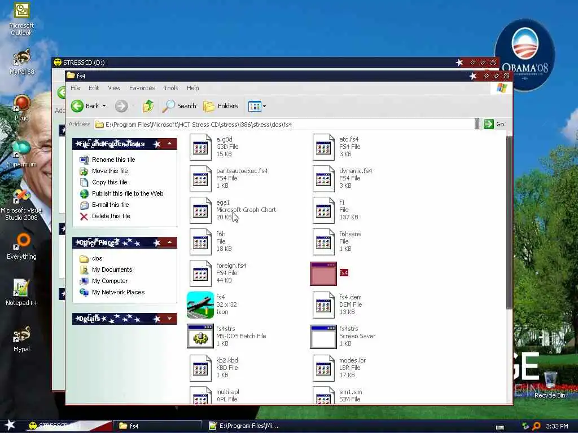Image resolution: width=578 pixels, height=433 pixels.
Task: Open the Everything desktop shortcut
Action: [21, 246]
